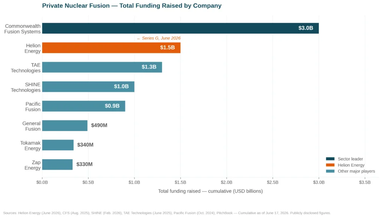Click the Sources footnote text
The image size is (382, 218).
point(167,213)
